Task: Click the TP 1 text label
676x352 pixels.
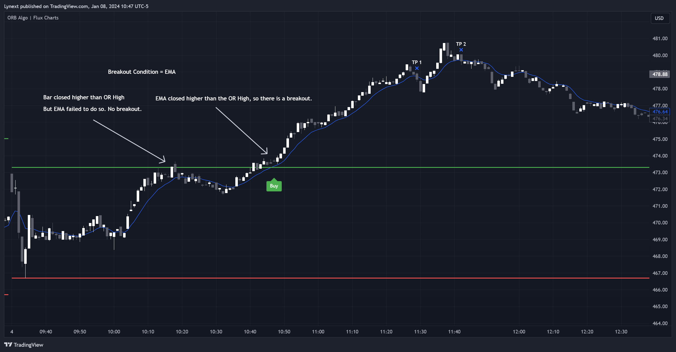Action: [417, 62]
